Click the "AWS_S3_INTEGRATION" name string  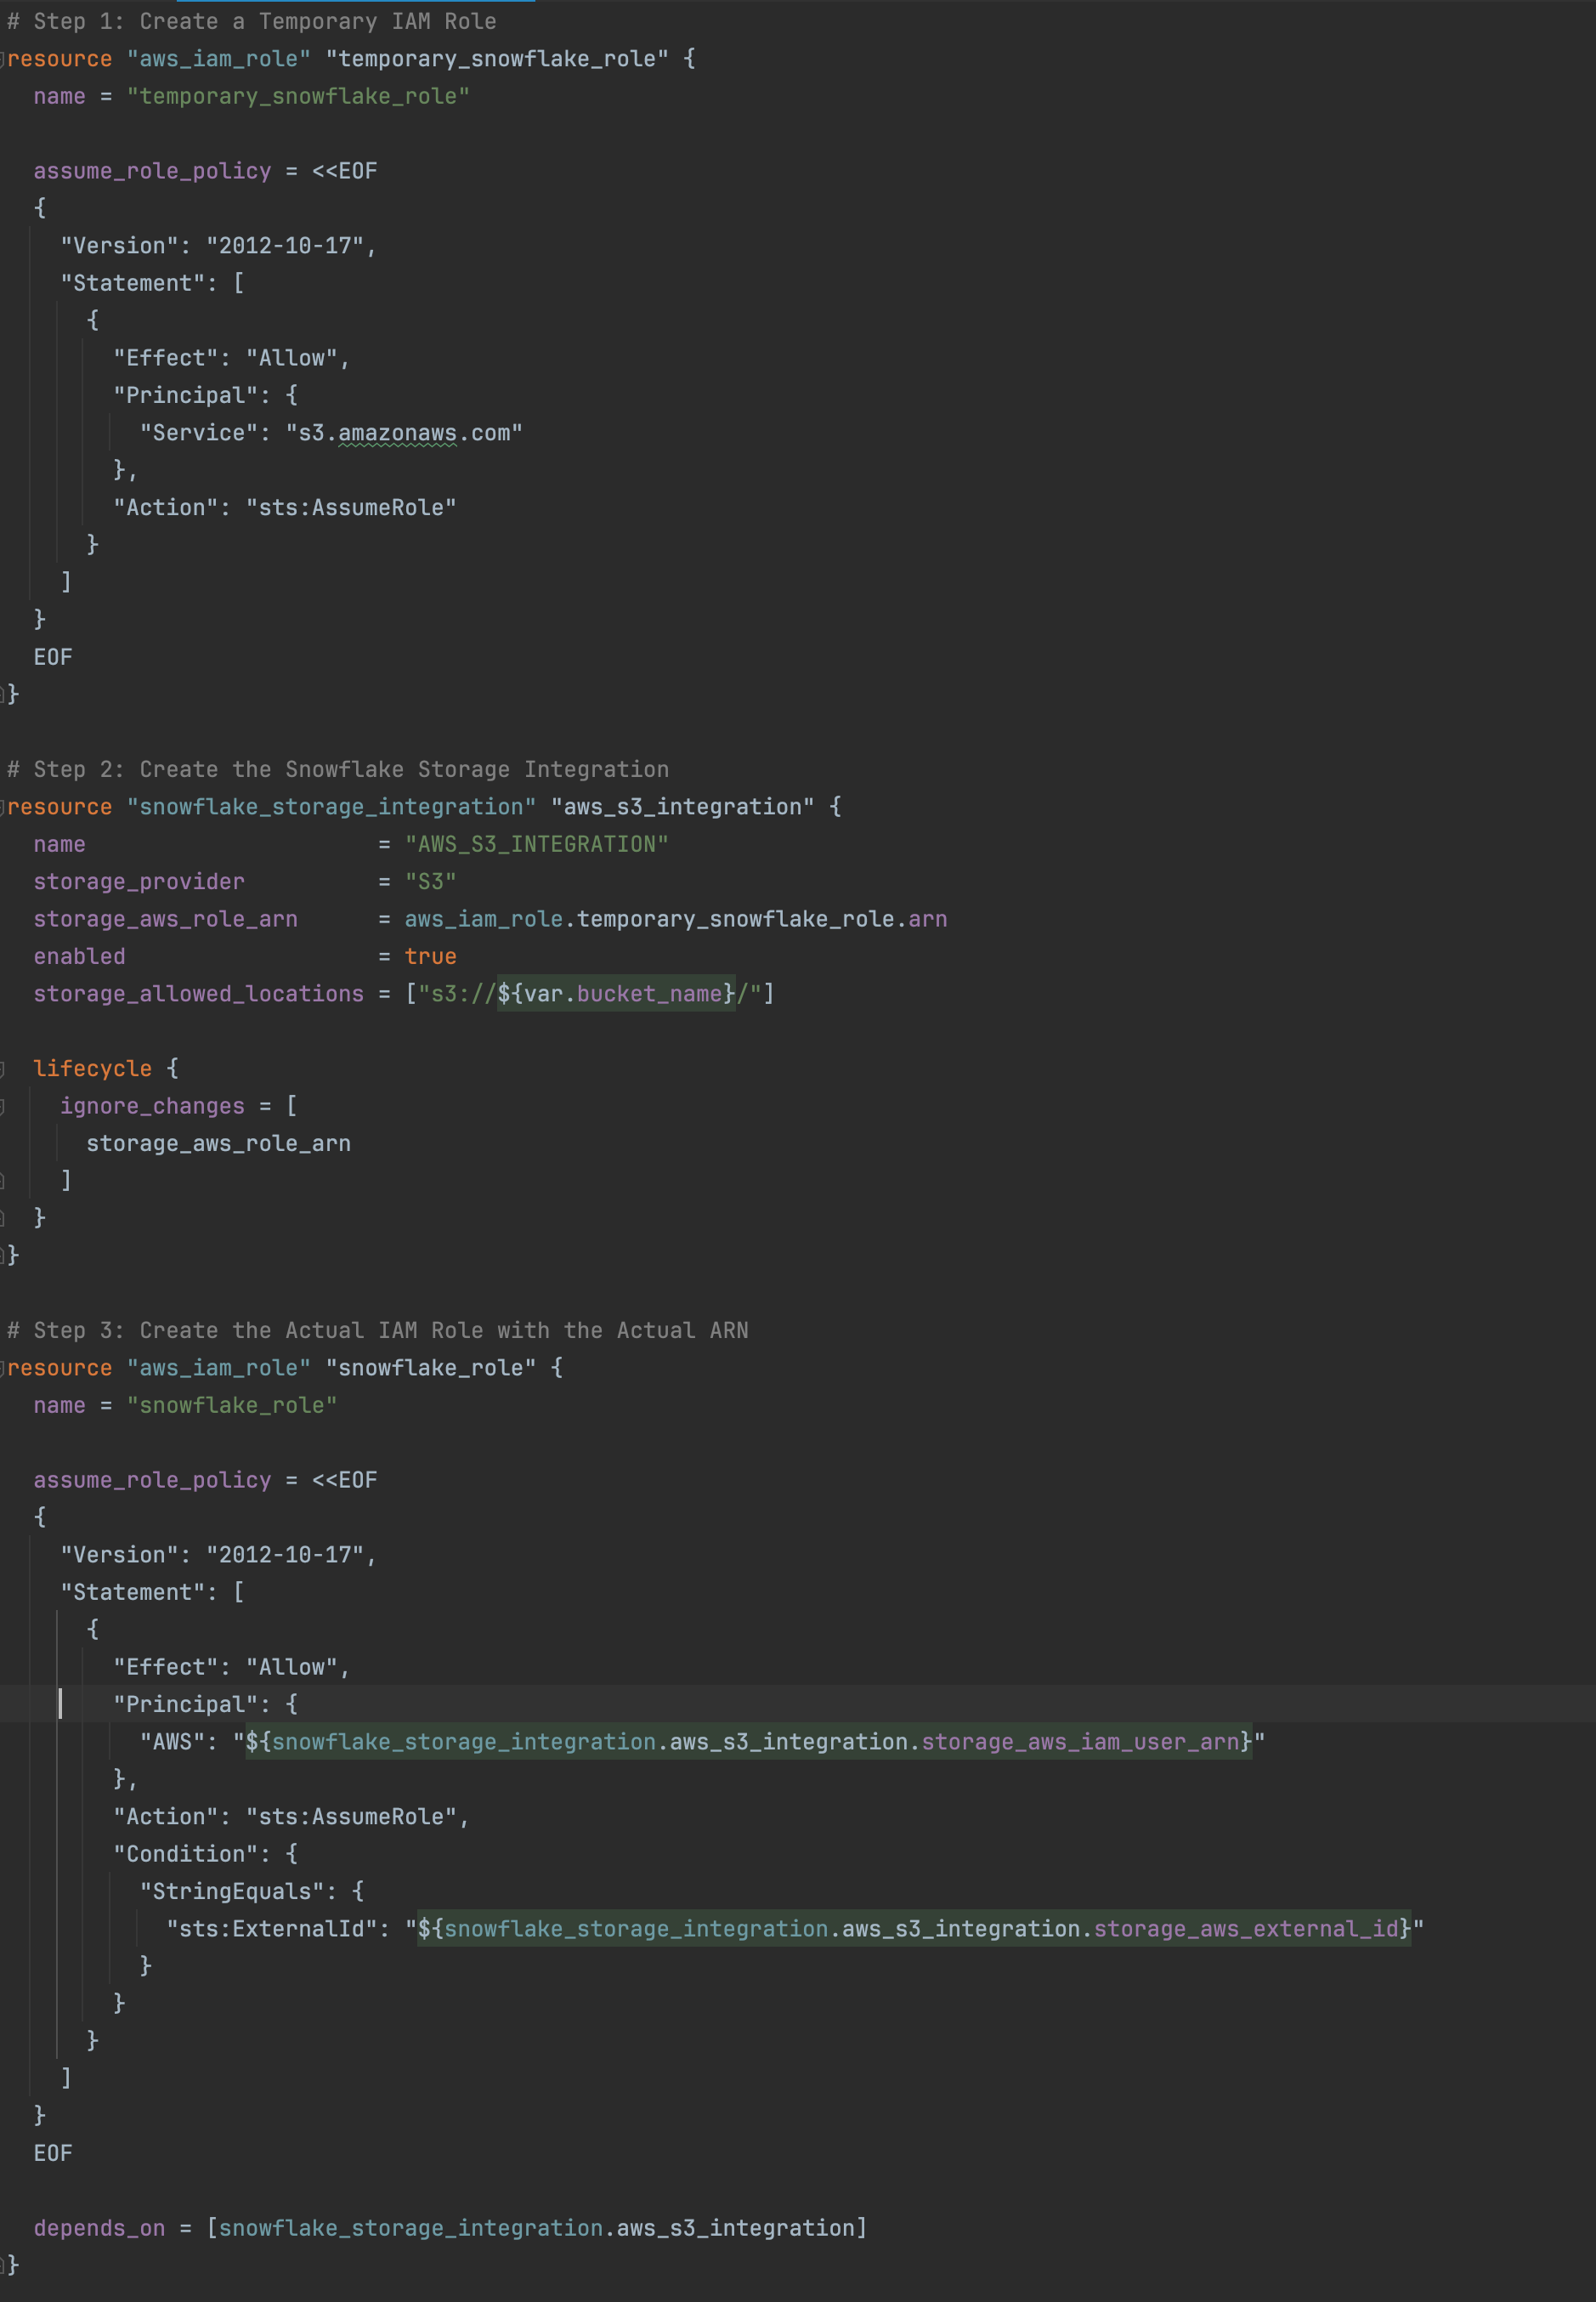point(537,844)
